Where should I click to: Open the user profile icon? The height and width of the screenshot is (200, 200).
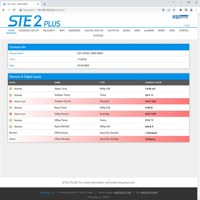pos(191,10)
